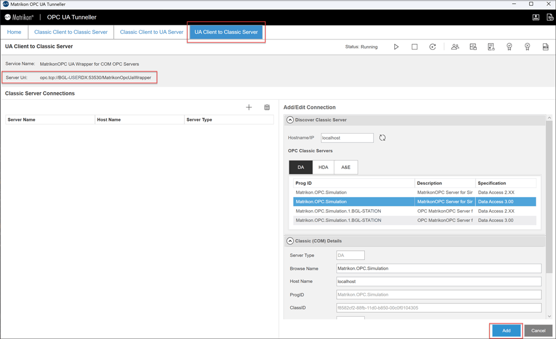This screenshot has height=339, width=556.
Task: Select highlighted Matrikon.OPC.Simulation Data Access 3.00 row
Action: pyautogui.click(x=415, y=202)
